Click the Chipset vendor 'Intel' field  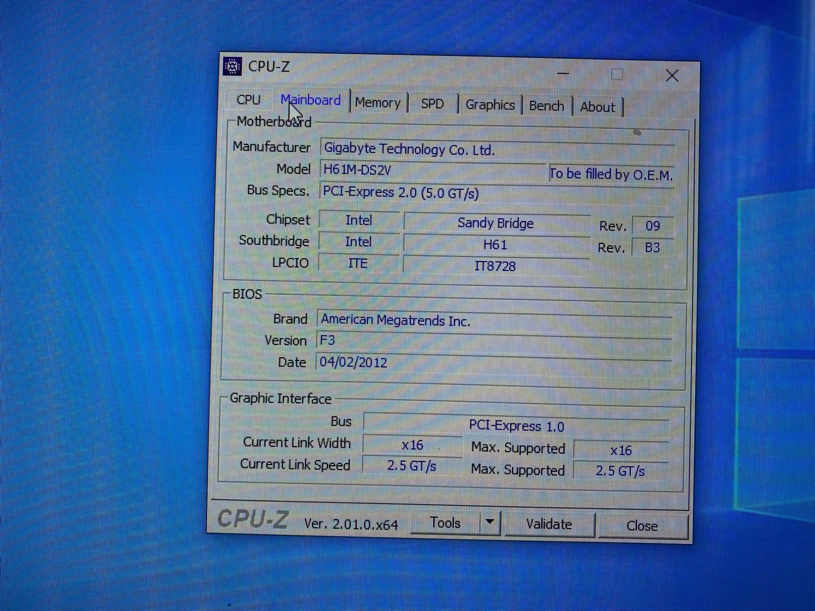pos(359,220)
